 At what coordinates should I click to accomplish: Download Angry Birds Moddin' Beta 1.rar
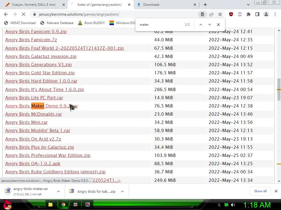[38, 130]
